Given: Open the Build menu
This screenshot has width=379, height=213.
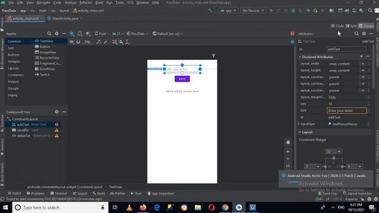Looking at the screenshot, I should coord(99,2).
